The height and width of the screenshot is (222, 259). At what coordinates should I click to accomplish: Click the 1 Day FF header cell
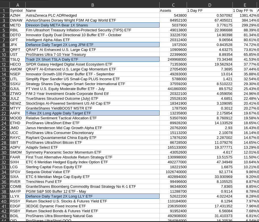tap(210, 11)
